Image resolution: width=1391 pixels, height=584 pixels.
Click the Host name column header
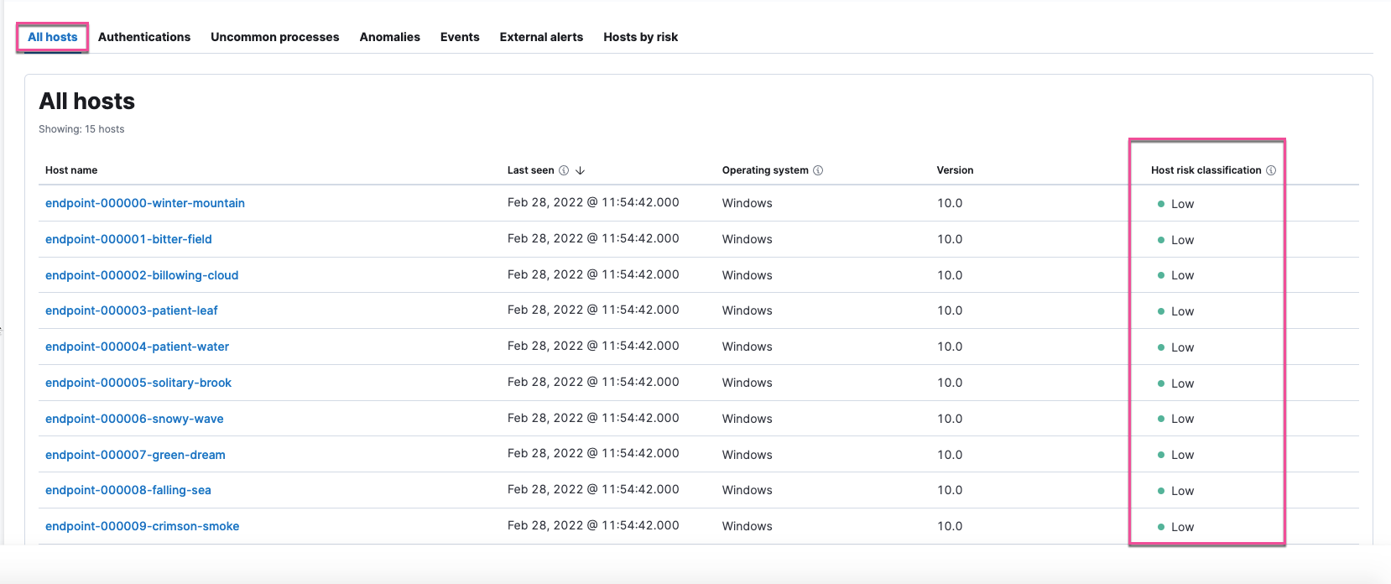[71, 170]
